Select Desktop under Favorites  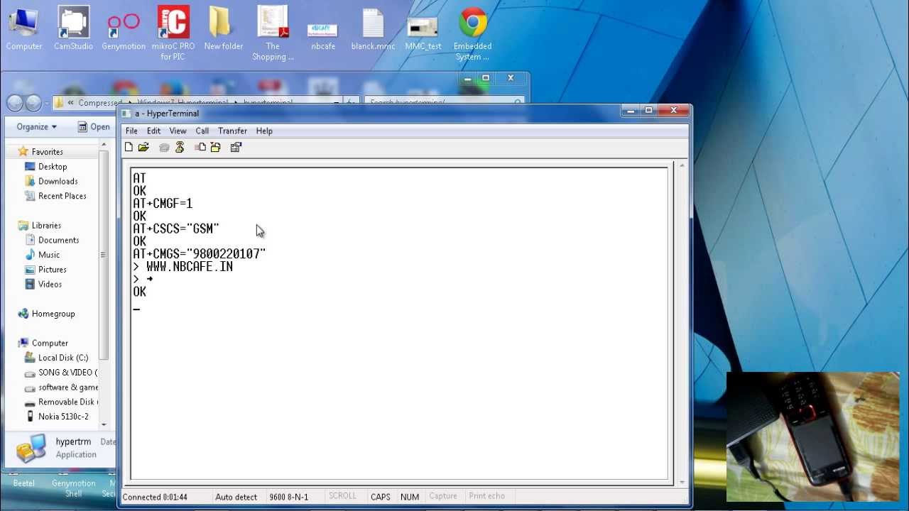click(x=46, y=167)
